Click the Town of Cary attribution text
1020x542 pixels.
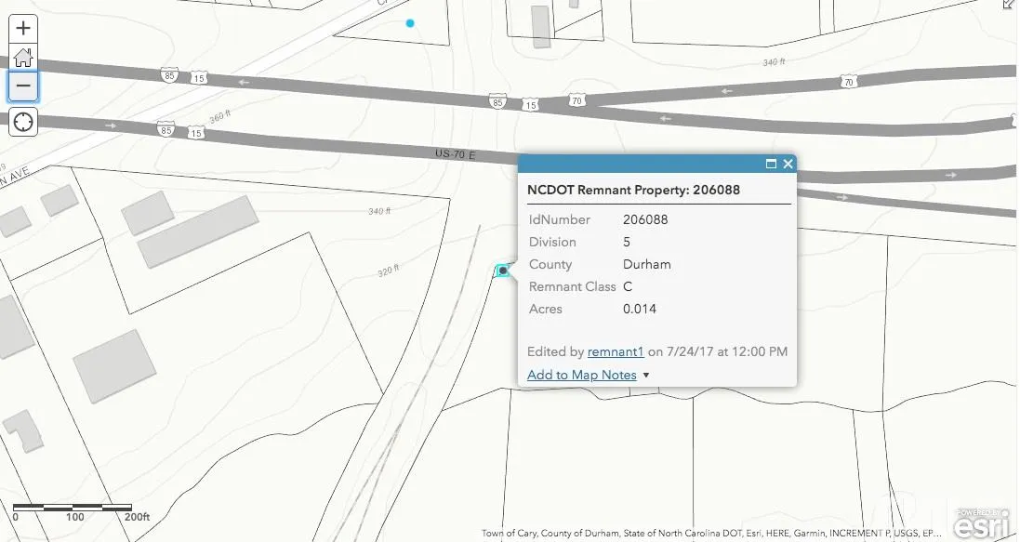(x=507, y=534)
